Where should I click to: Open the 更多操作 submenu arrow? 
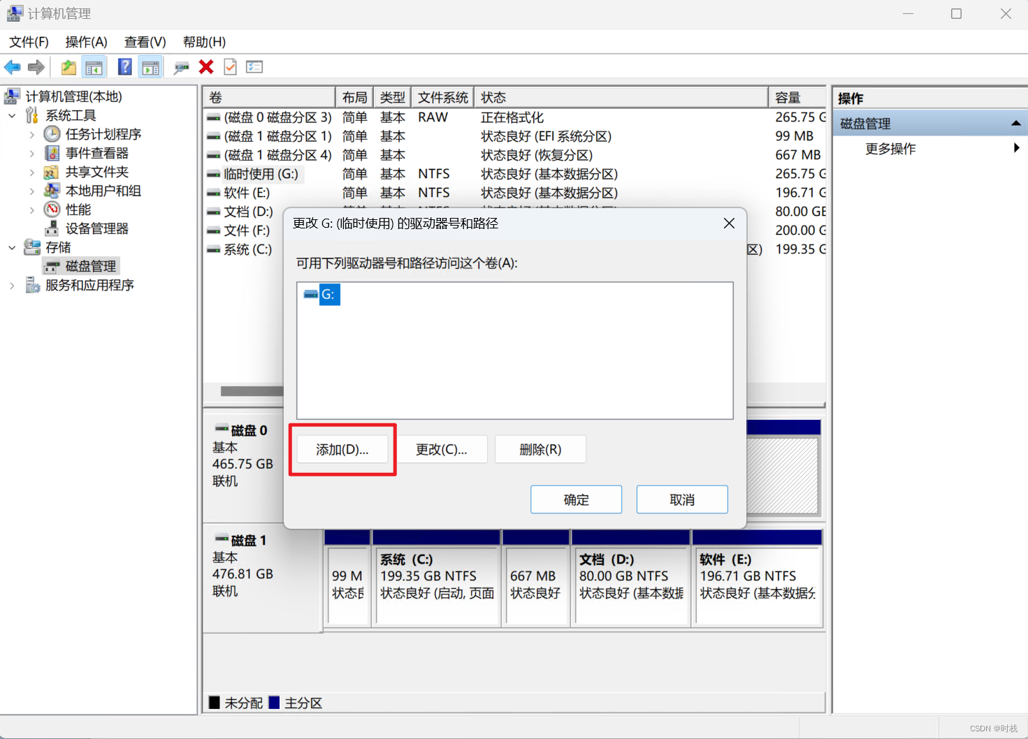[1016, 148]
